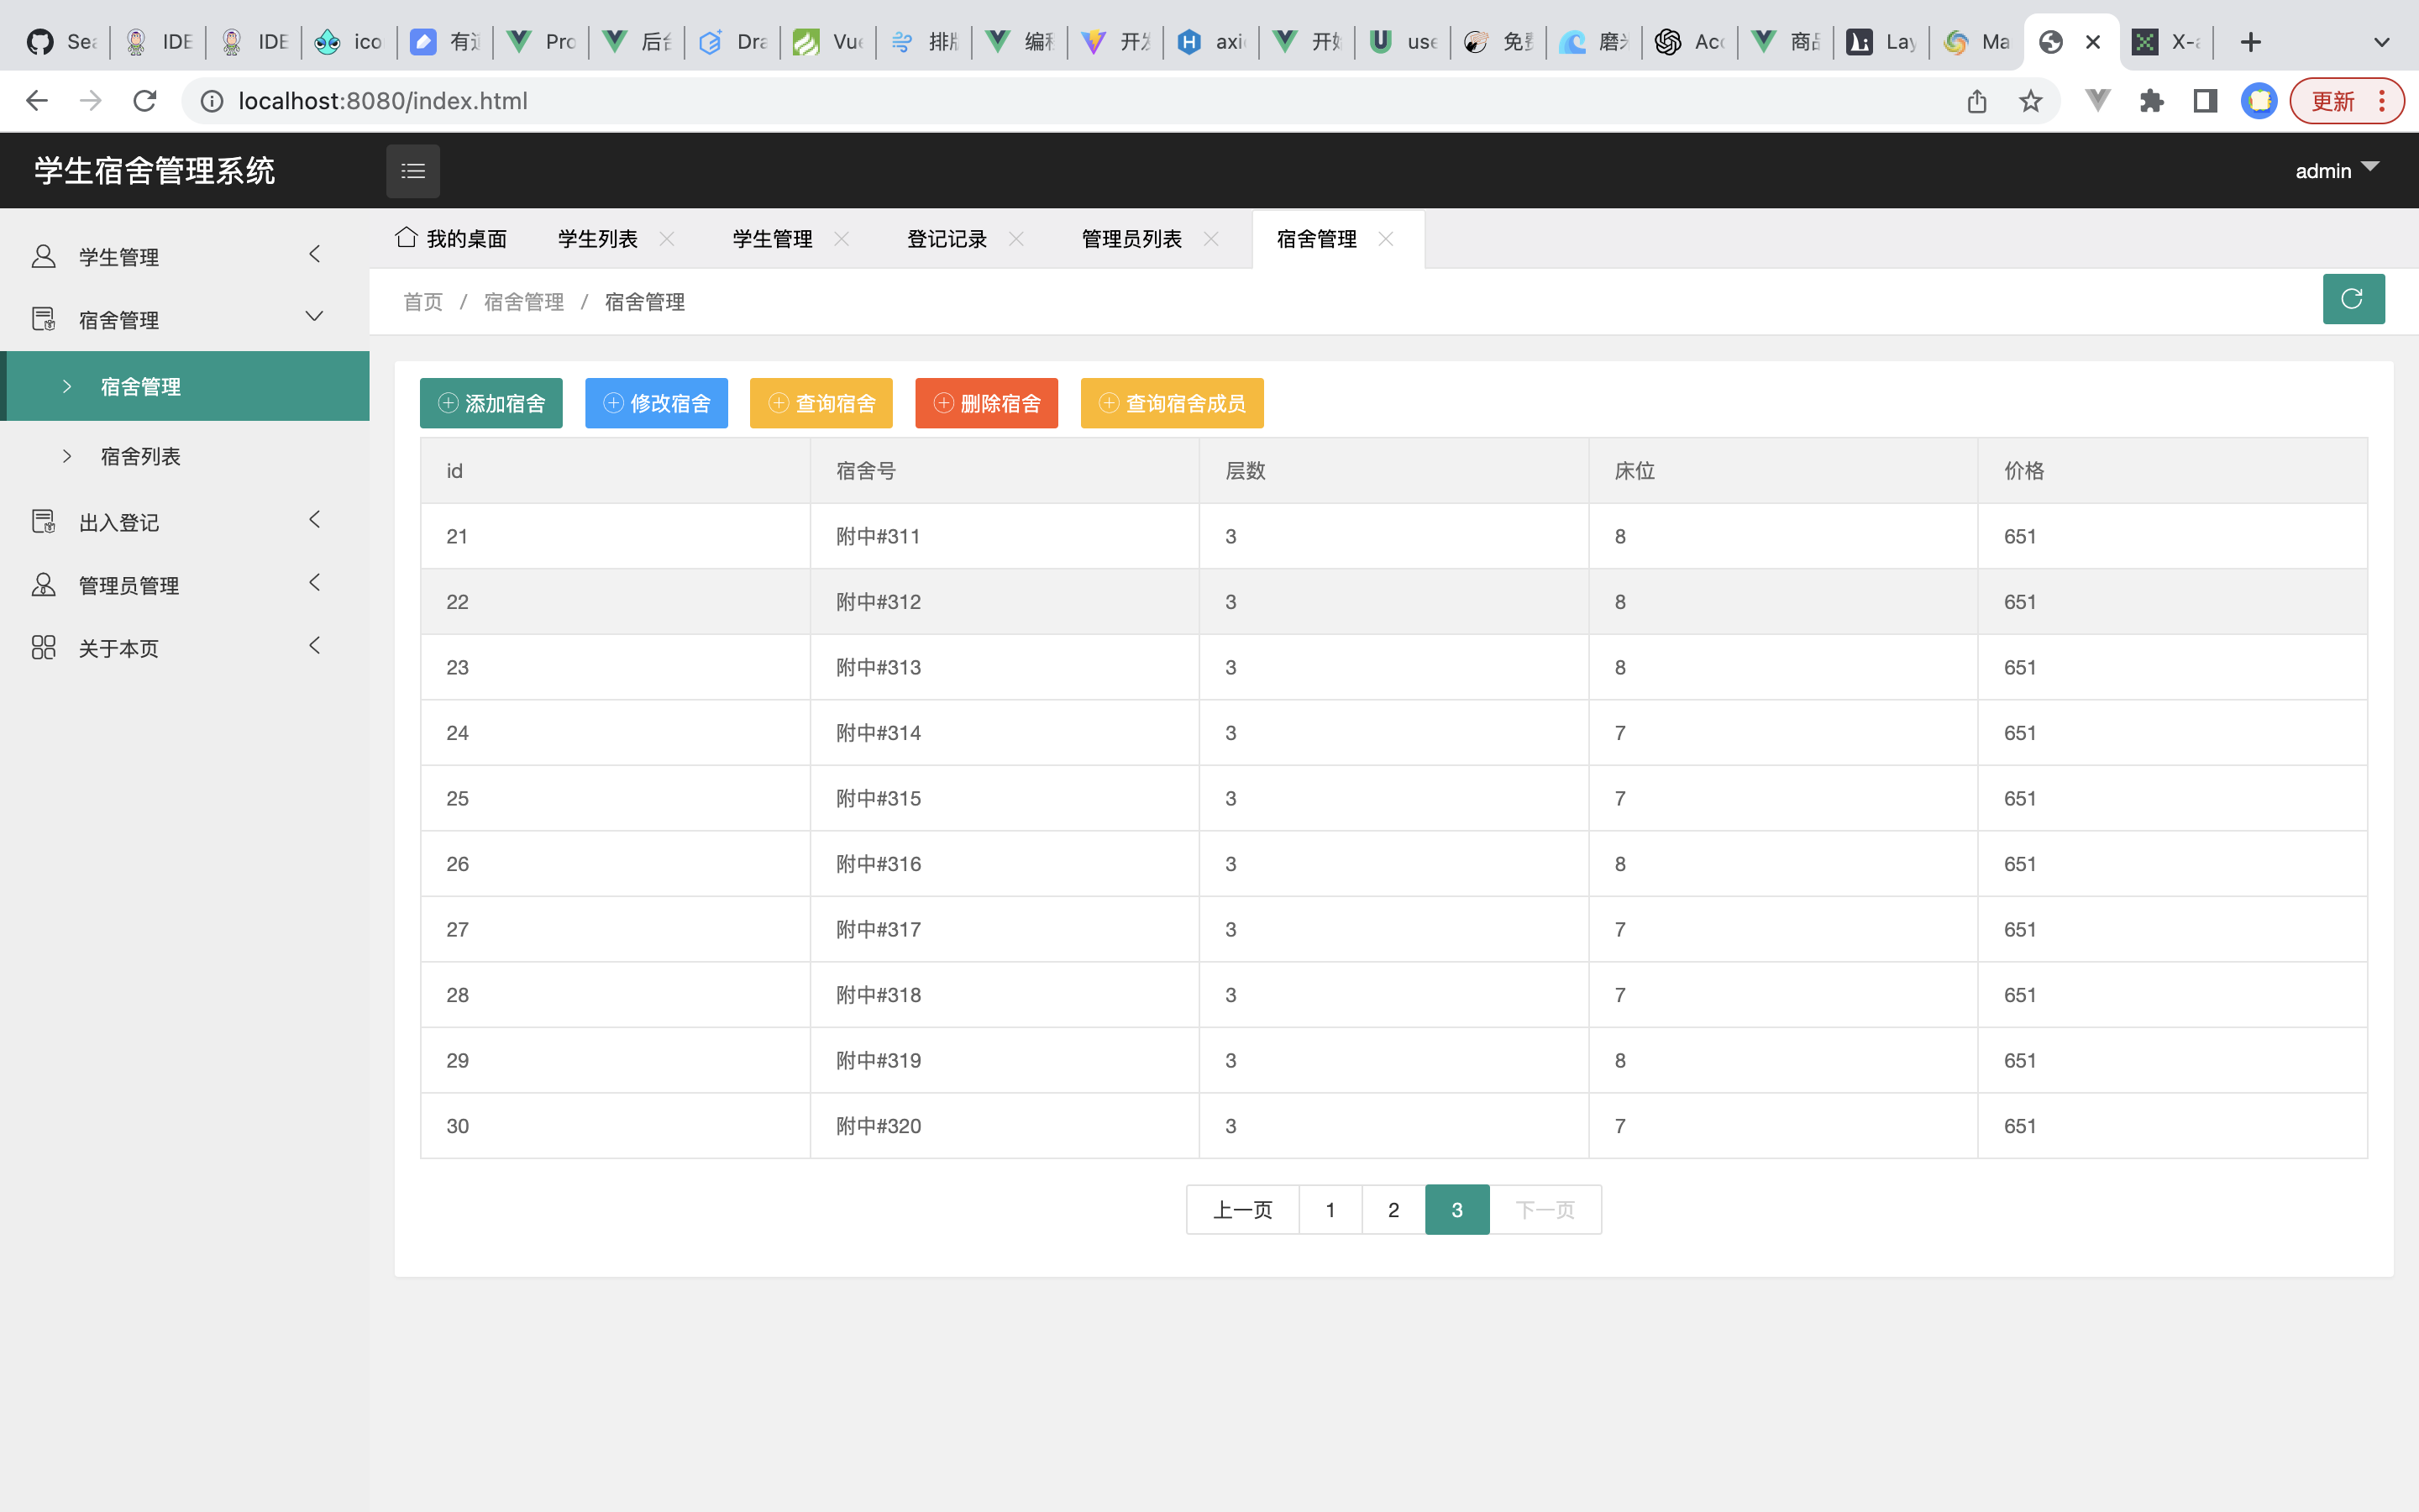Go to pagination page 2
The image size is (2419, 1512).
(x=1393, y=1210)
